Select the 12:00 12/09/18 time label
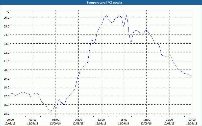The height and width of the screenshot is (126, 202). (101, 122)
